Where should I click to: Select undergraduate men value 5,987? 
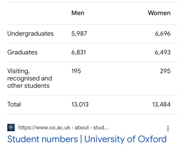click(79, 34)
